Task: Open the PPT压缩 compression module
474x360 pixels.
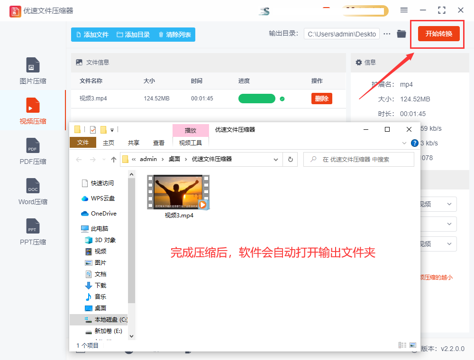Action: click(33, 232)
